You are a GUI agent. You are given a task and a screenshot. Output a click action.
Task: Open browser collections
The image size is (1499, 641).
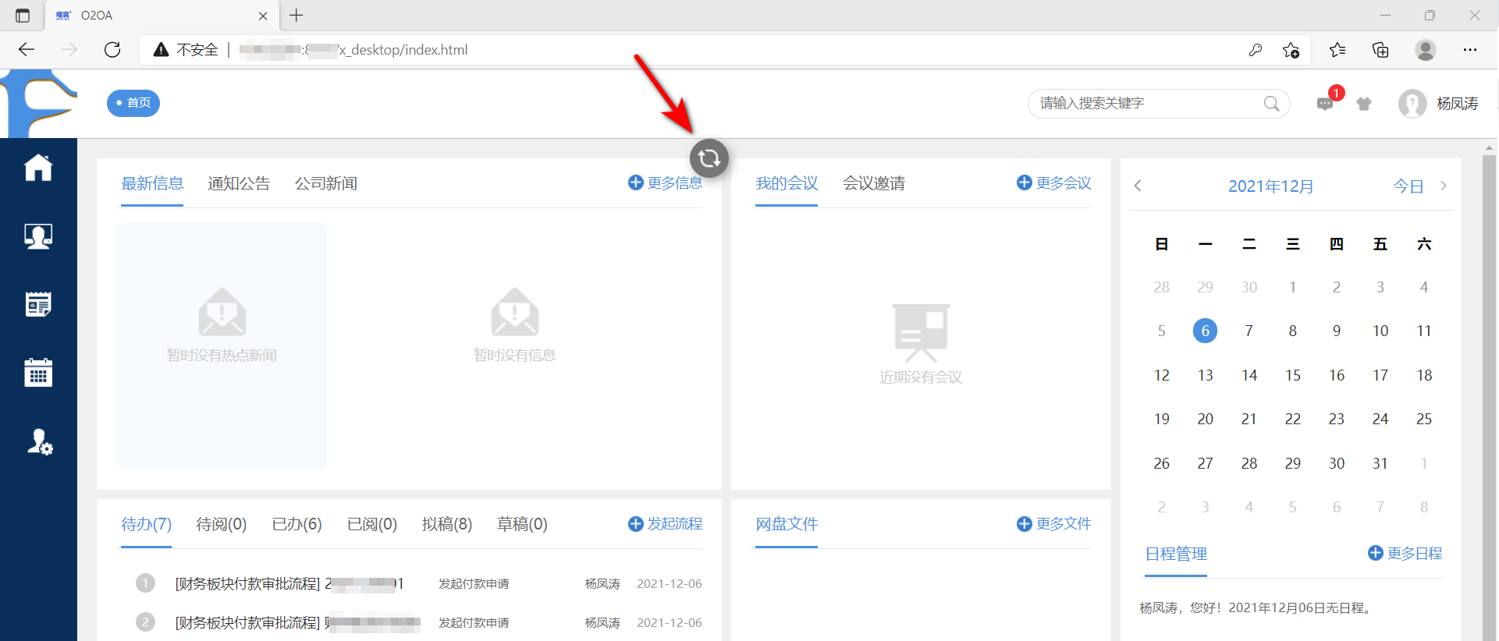click(x=1380, y=50)
